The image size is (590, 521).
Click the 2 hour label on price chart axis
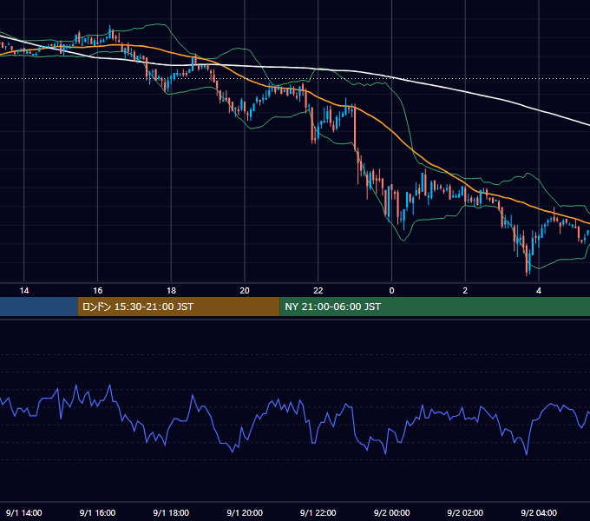465,291
